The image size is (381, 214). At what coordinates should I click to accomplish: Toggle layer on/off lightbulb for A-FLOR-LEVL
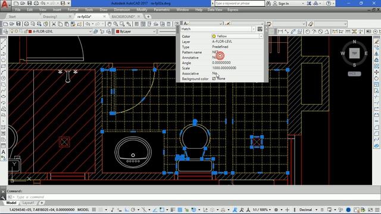tap(12, 32)
